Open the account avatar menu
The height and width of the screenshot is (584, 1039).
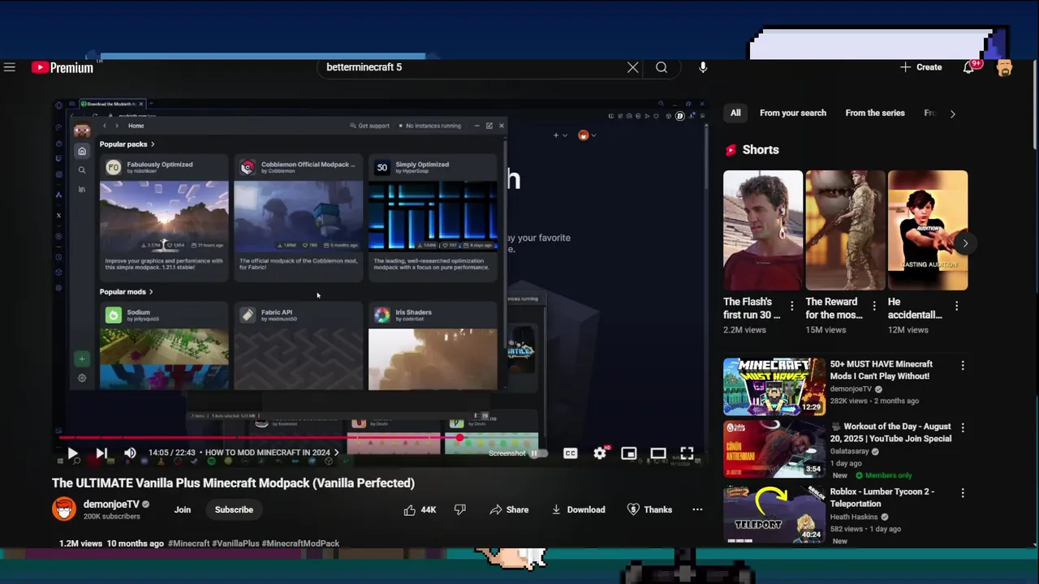pos(1004,67)
